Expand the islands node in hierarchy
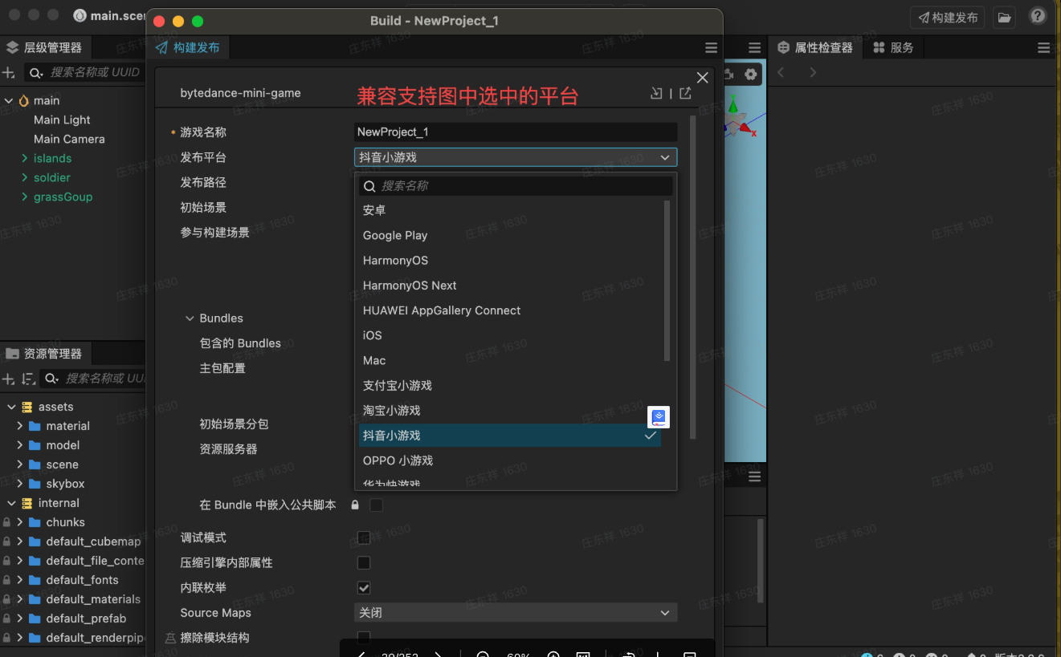The image size is (1061, 657). 24,159
